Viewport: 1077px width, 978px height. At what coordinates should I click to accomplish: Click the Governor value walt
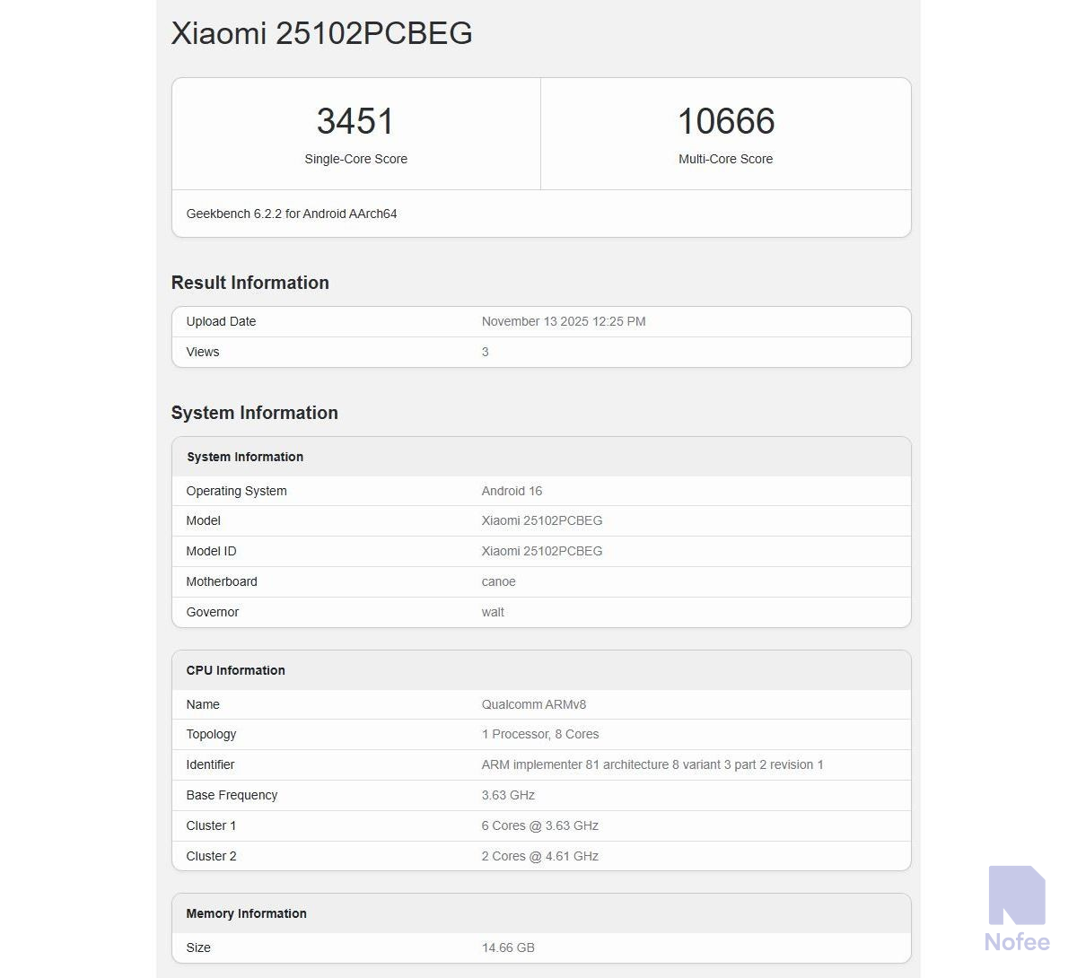click(x=493, y=612)
